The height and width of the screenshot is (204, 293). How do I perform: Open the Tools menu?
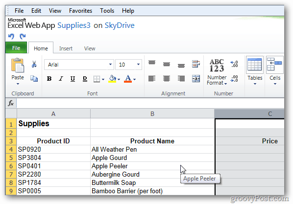[107, 11]
